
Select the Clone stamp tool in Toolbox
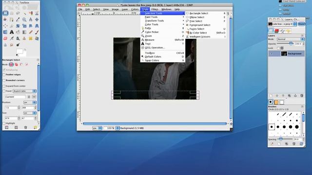24,38
